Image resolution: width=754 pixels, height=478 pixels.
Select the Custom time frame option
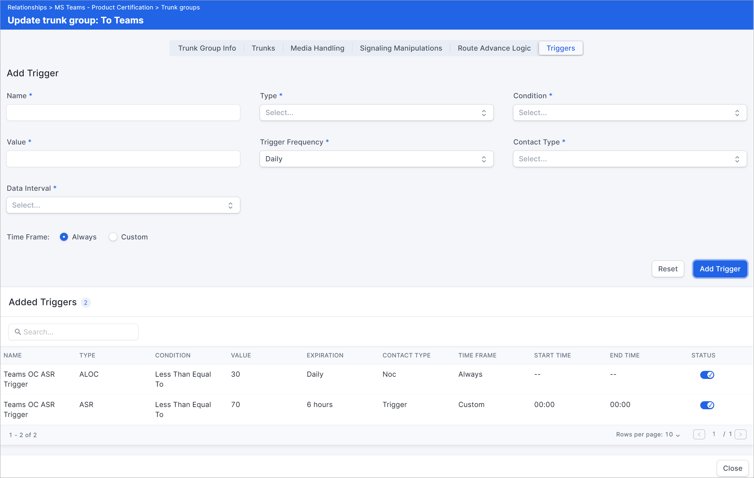tap(113, 237)
